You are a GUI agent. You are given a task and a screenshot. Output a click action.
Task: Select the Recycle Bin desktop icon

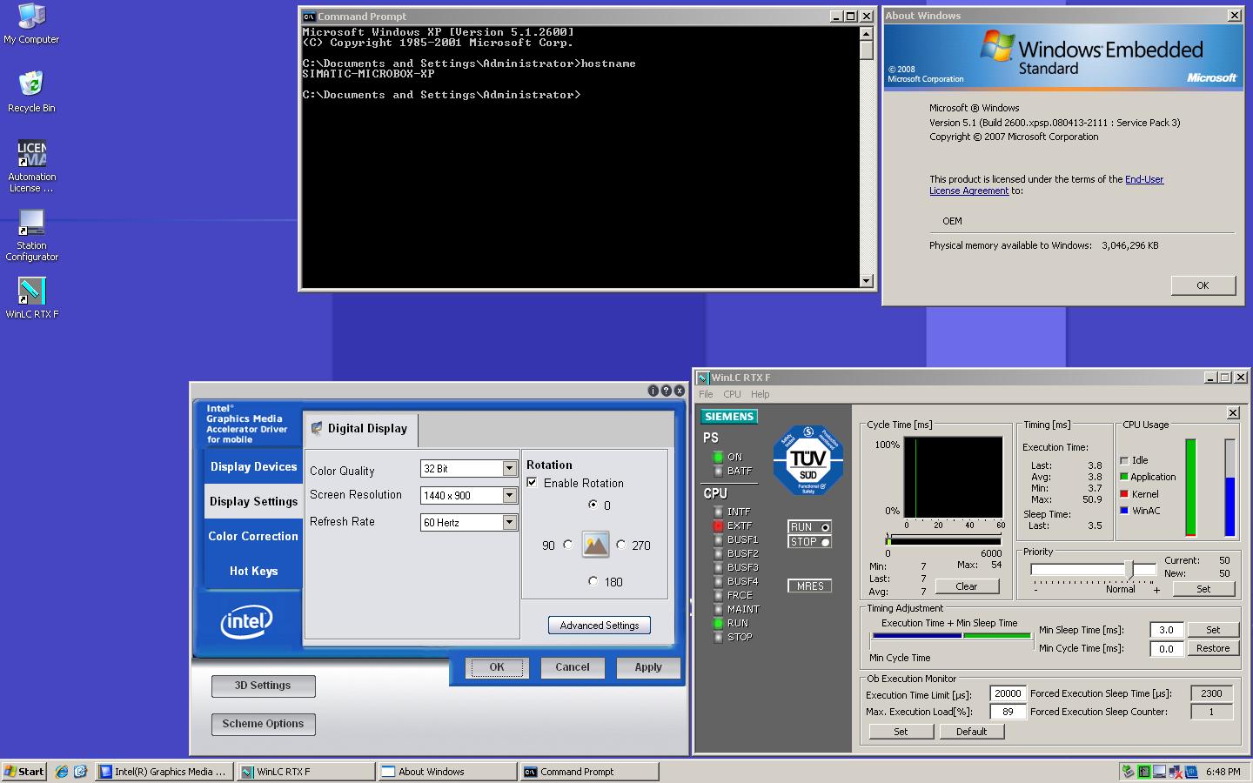[x=31, y=91]
